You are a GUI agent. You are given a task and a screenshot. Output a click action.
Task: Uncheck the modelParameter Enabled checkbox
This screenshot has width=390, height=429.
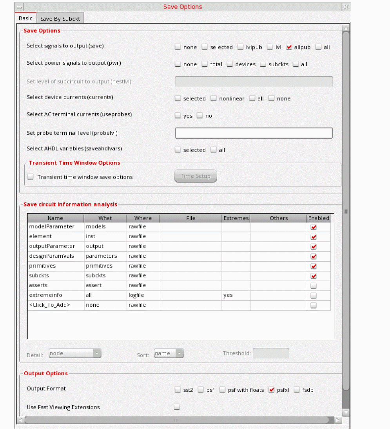click(313, 227)
